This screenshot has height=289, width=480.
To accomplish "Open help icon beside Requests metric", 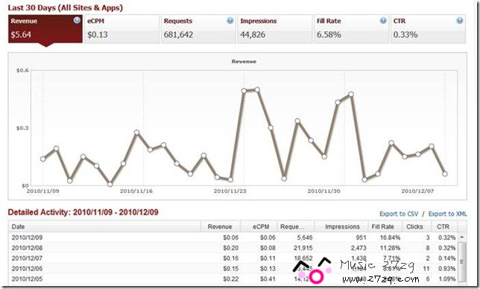I will point(230,21).
